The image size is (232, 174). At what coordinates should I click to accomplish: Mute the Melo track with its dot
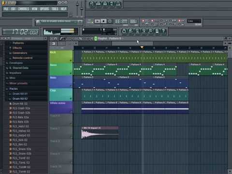[x=71, y=86]
